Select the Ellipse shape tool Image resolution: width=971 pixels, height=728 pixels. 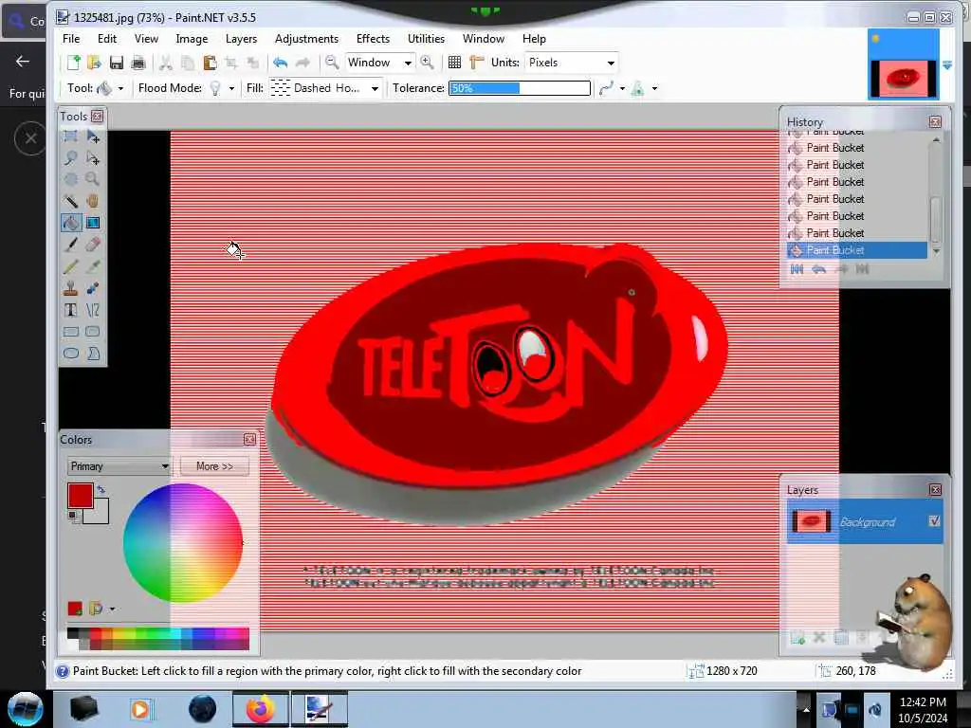[70, 354]
